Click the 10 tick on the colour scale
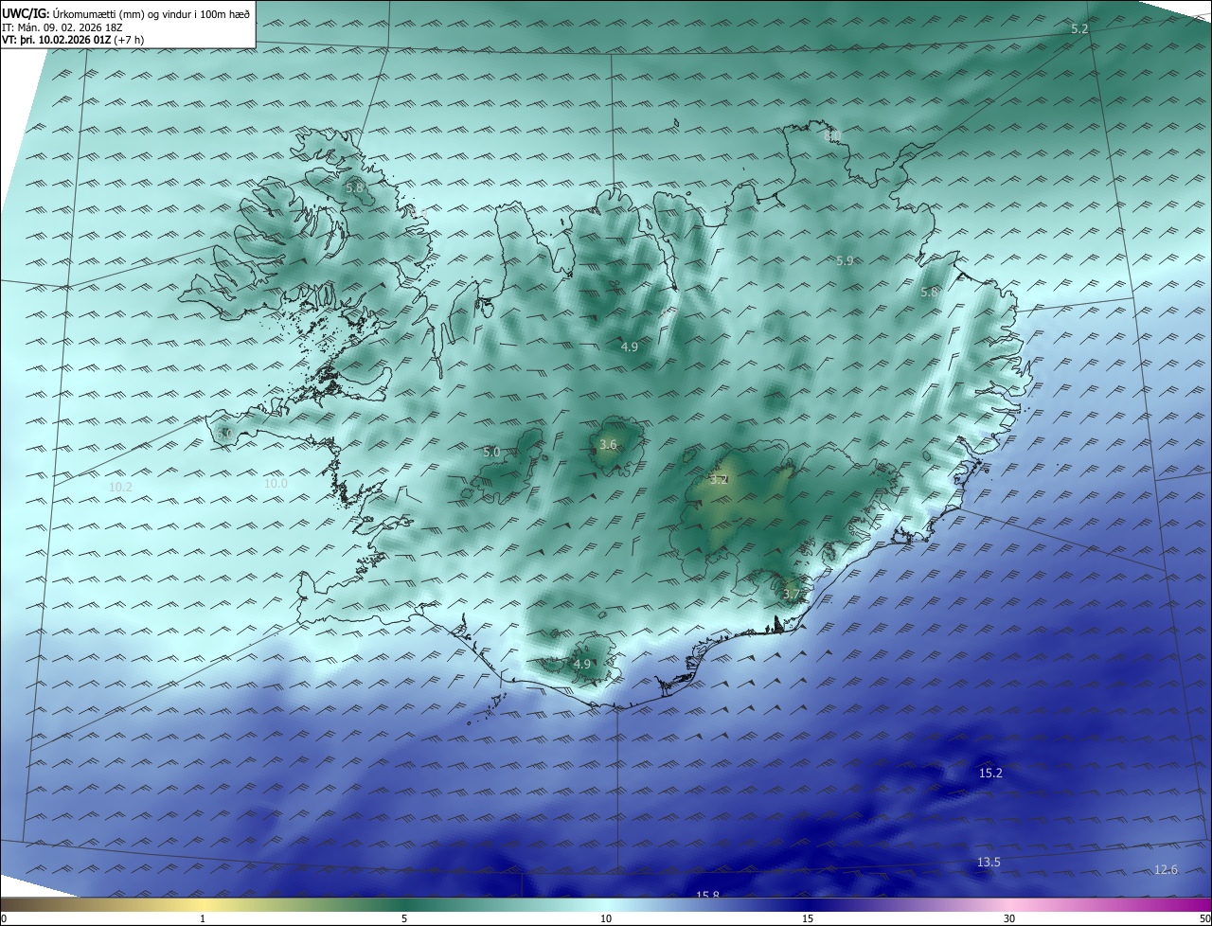The image size is (1212, 926). 606,918
